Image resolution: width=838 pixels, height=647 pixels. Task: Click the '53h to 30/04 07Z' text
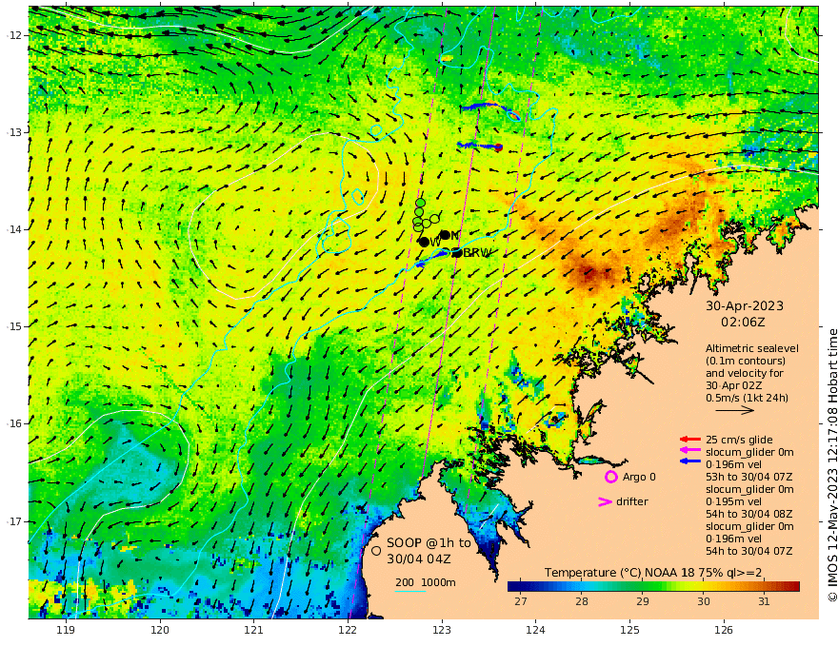(748, 477)
